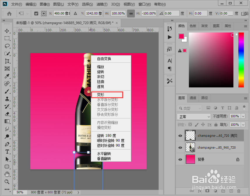Expand the status bar info arrow
This screenshot has width=250, height=196.
pos(78,192)
